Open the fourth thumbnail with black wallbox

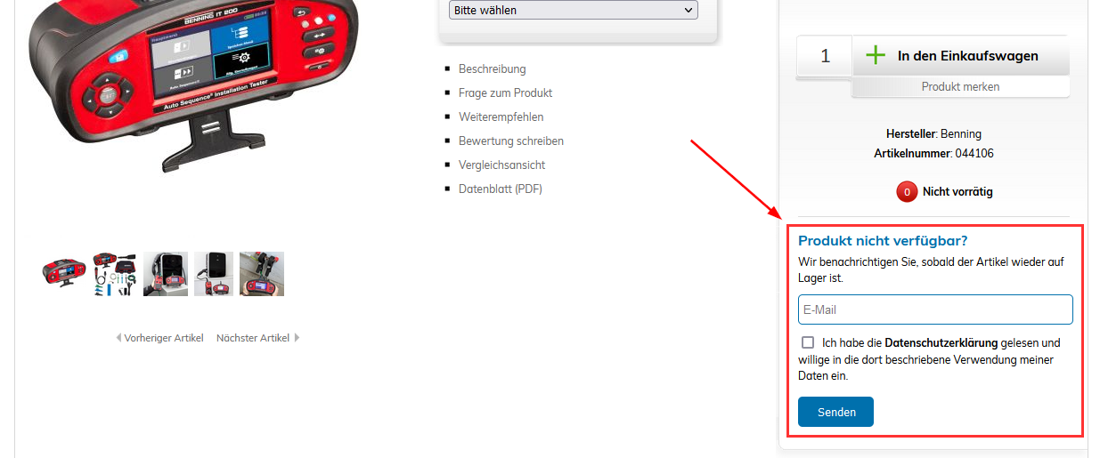(x=214, y=274)
